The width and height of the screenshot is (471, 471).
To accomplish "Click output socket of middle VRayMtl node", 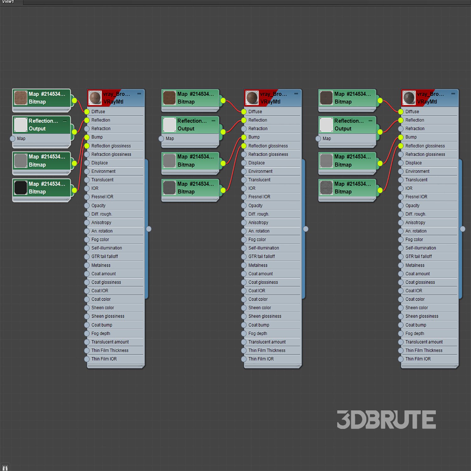I will 306,229.
